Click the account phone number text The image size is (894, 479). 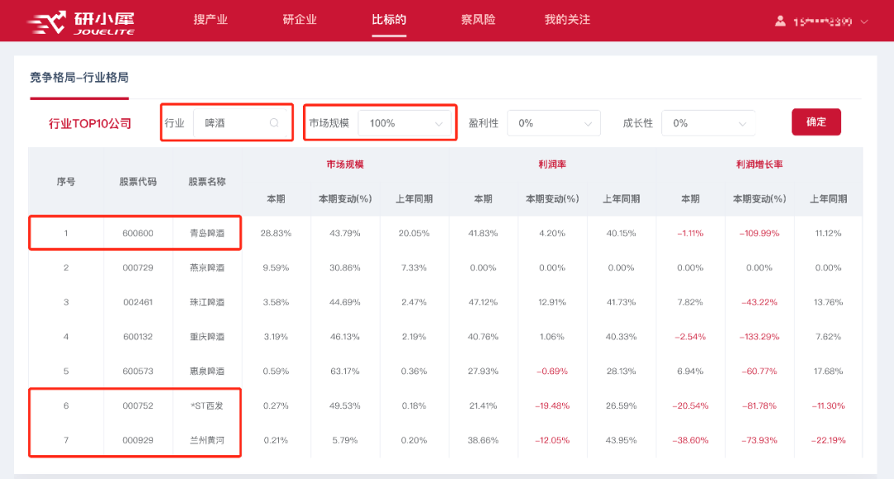pos(823,22)
